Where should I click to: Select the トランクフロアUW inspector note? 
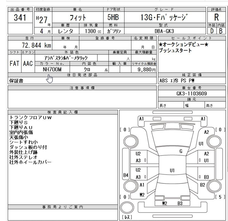click(x=31, y=118)
